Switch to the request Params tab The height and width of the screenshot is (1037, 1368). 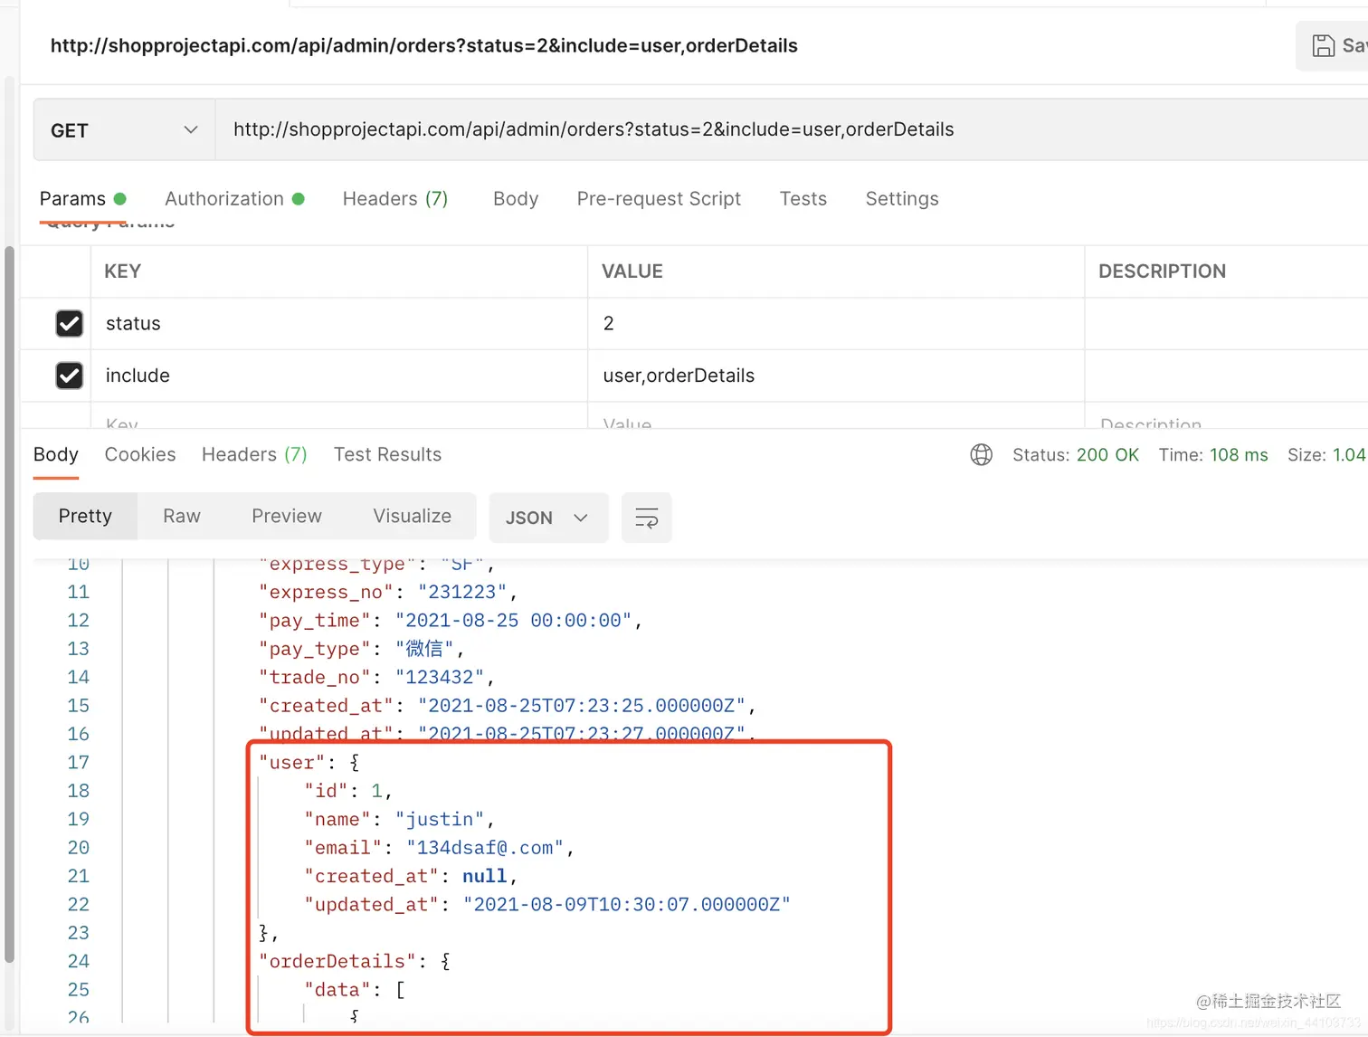(82, 199)
